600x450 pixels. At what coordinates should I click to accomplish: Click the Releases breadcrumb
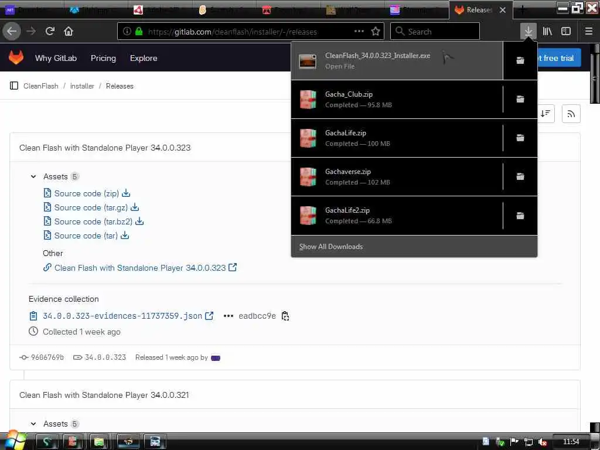(x=120, y=86)
